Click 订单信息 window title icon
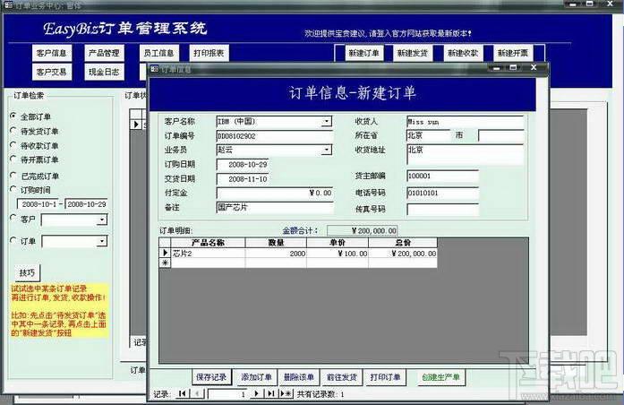Viewport: 624px width, 405px height. click(154, 69)
